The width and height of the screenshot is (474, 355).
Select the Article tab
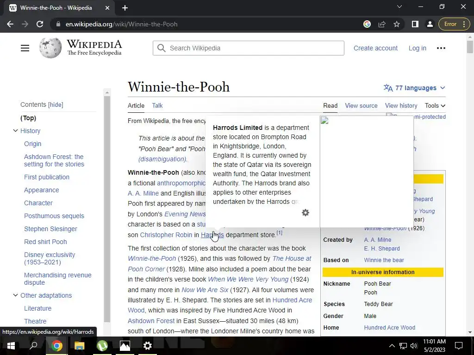tap(136, 106)
